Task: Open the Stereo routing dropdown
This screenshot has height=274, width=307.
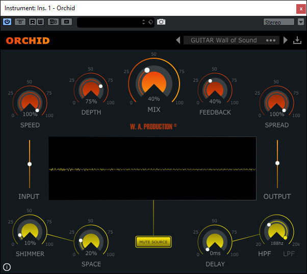Action: click(x=279, y=22)
